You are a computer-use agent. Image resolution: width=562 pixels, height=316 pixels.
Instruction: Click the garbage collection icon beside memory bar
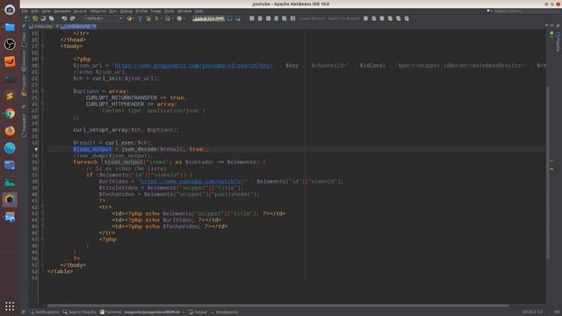pos(230,18)
